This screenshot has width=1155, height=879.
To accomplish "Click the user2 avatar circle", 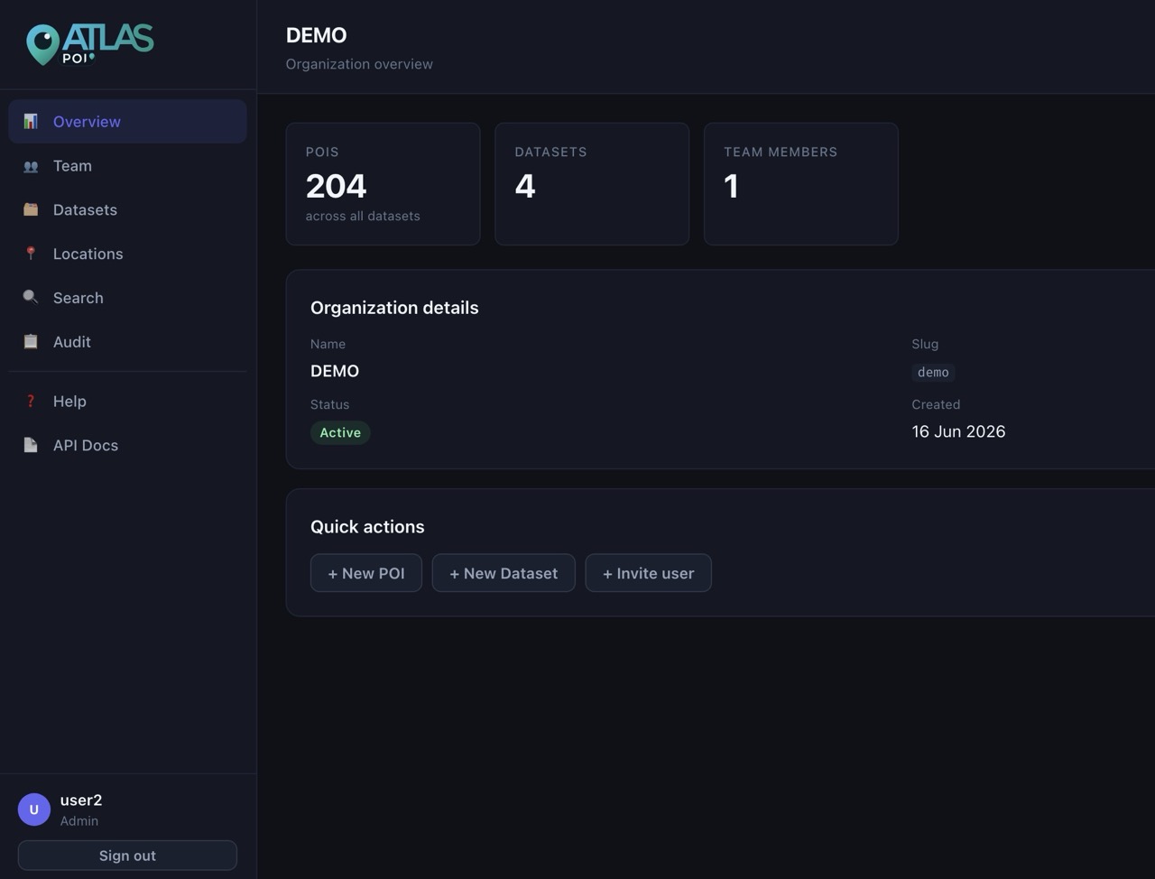I will (x=34, y=810).
